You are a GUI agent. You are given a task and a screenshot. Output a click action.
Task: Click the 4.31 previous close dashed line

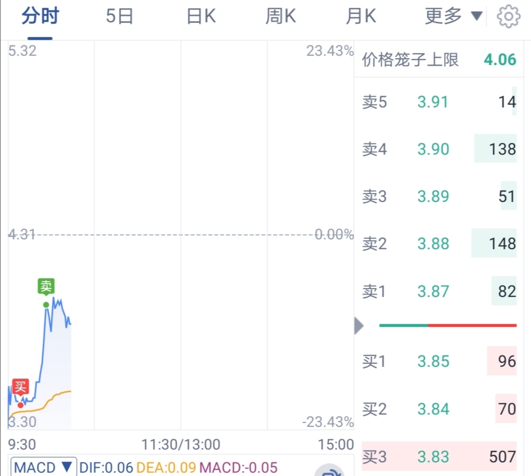pyautogui.click(x=181, y=234)
